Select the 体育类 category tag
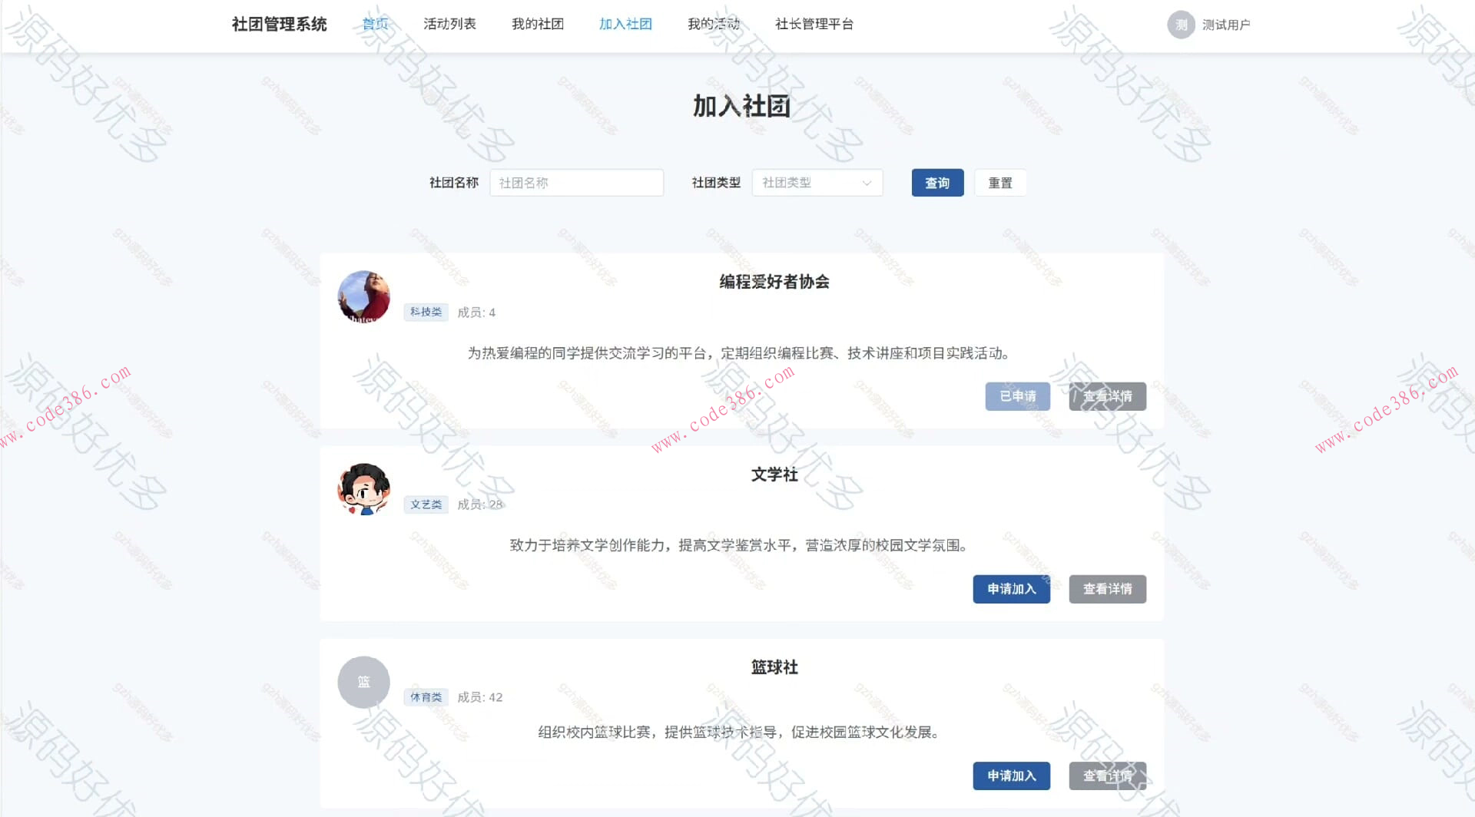This screenshot has height=817, width=1475. [426, 697]
